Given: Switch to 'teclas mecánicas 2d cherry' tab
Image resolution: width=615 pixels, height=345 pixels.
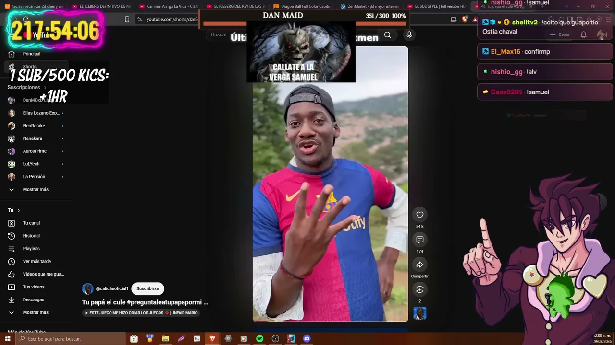Looking at the screenshot, I should pos(34,6).
